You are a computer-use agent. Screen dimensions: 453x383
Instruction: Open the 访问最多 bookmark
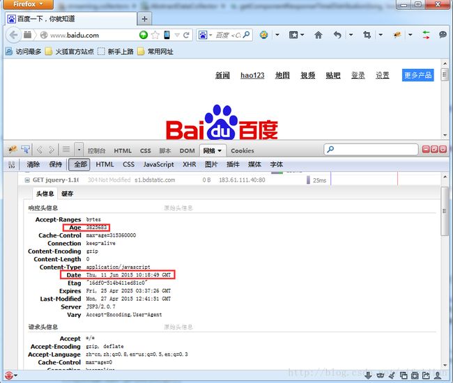pyautogui.click(x=24, y=52)
